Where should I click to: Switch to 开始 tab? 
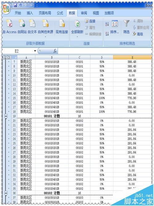[x=18, y=13]
